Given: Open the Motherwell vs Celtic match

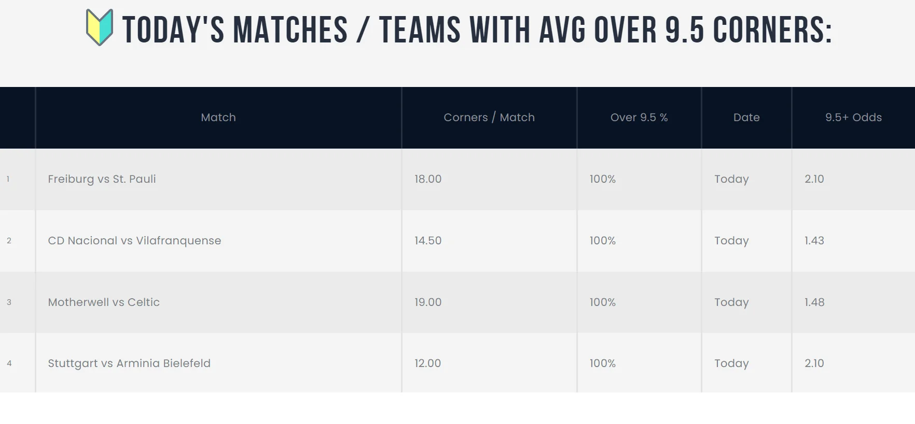Looking at the screenshot, I should pyautogui.click(x=104, y=302).
